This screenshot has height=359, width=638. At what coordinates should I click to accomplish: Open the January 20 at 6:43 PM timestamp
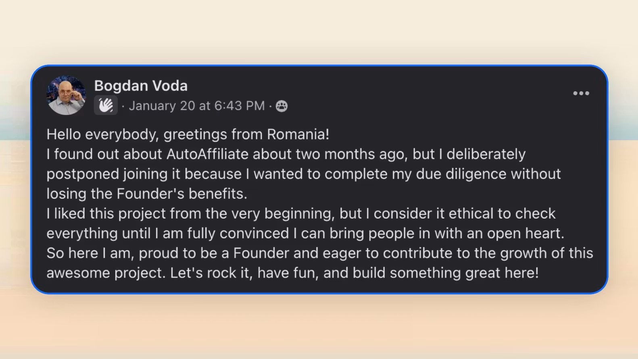(196, 106)
